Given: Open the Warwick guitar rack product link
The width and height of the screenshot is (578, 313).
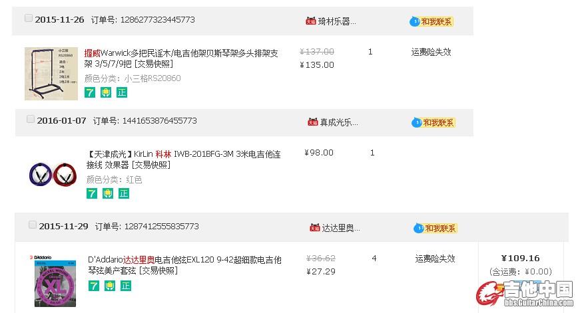Looking at the screenshot, I should 181,58.
